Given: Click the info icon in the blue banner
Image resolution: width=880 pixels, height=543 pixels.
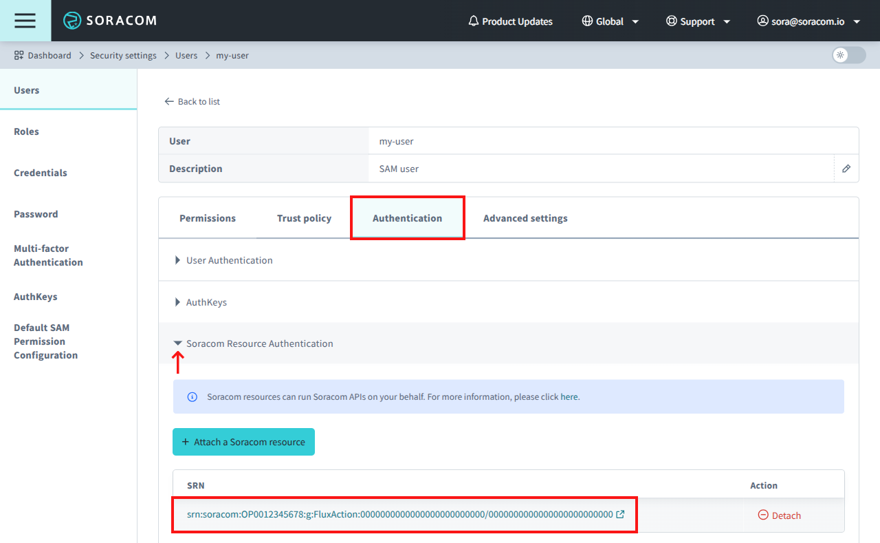Looking at the screenshot, I should click(192, 396).
